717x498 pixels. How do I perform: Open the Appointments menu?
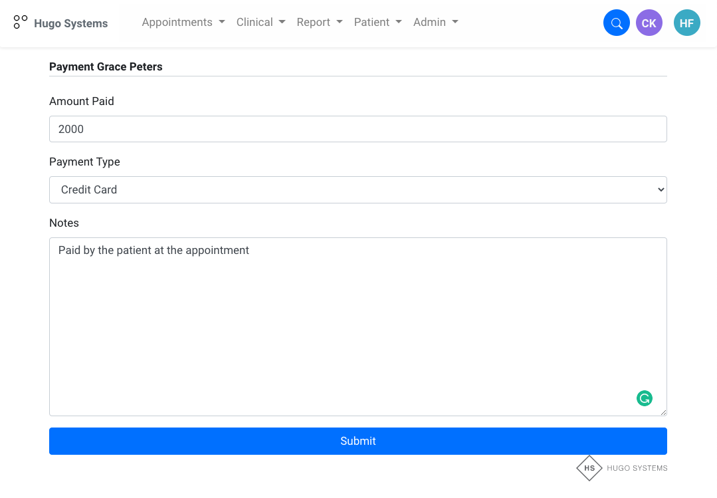(x=183, y=22)
